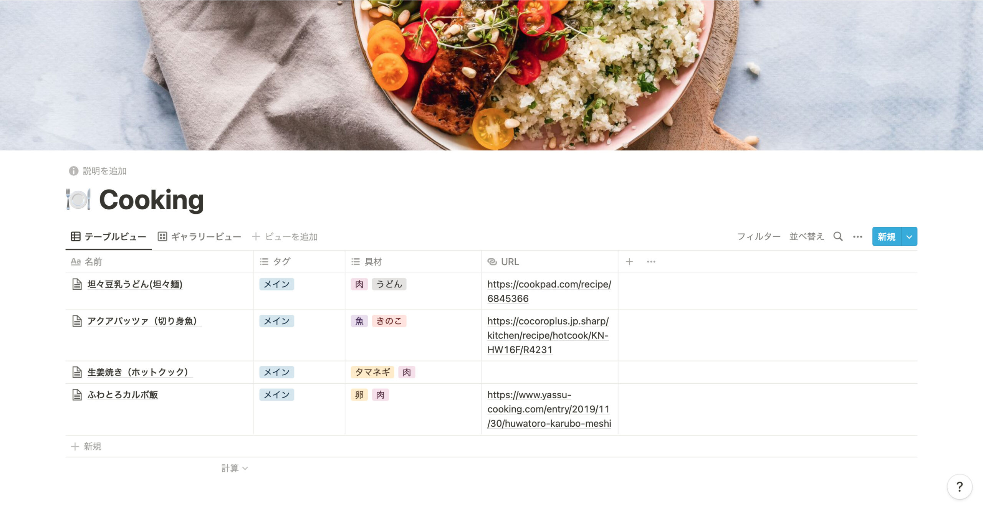Open the cookpad.com recipe link
The image size is (983, 510).
pos(549,291)
